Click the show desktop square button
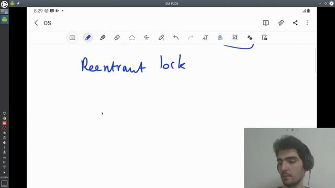335x188 pixels. (x=4, y=183)
